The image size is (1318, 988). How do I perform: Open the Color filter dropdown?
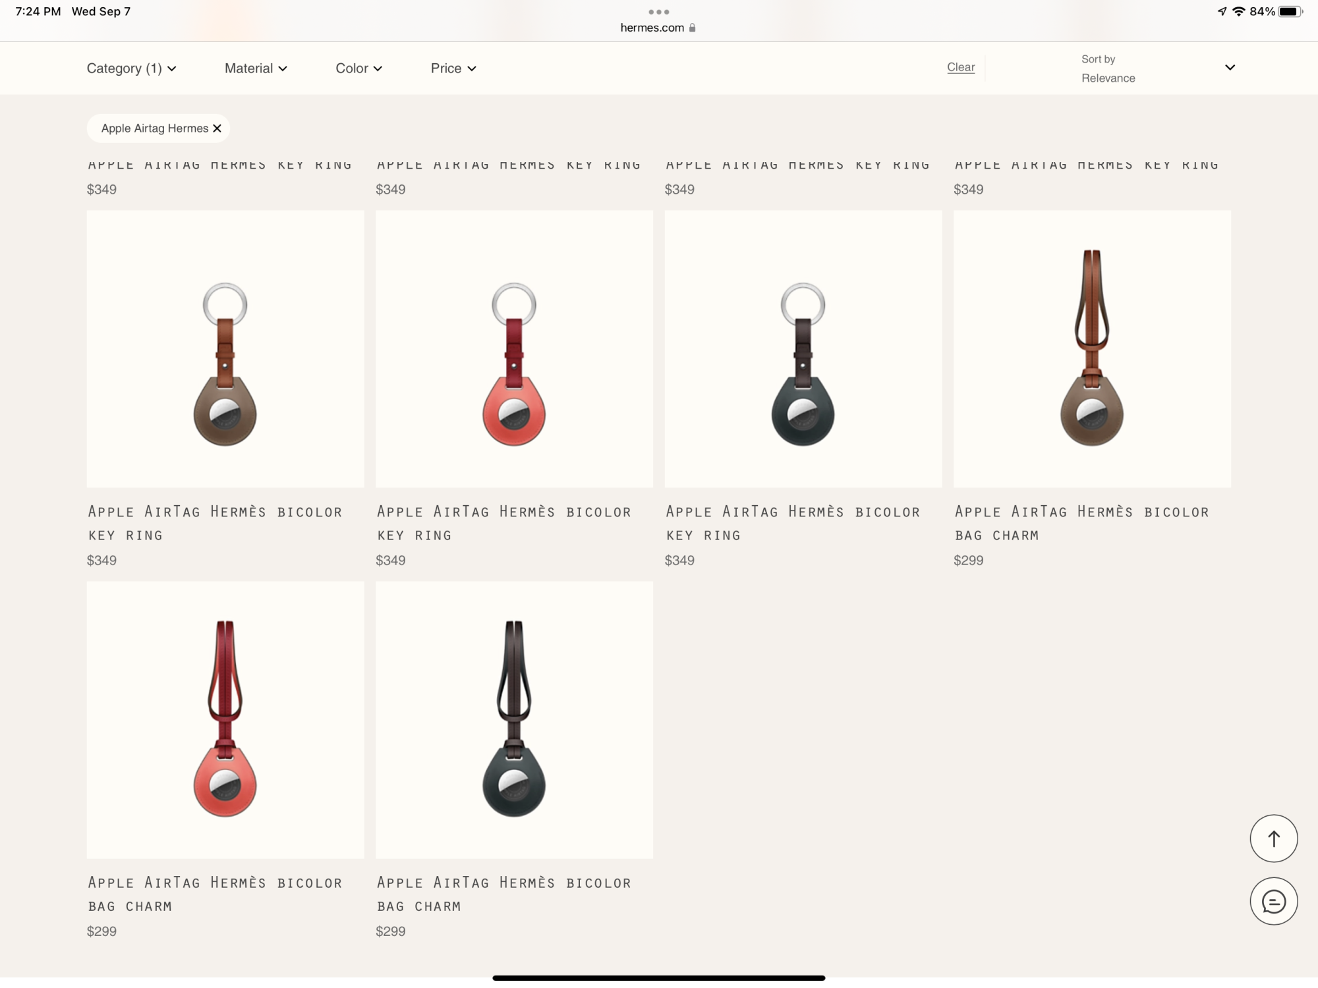[358, 69]
